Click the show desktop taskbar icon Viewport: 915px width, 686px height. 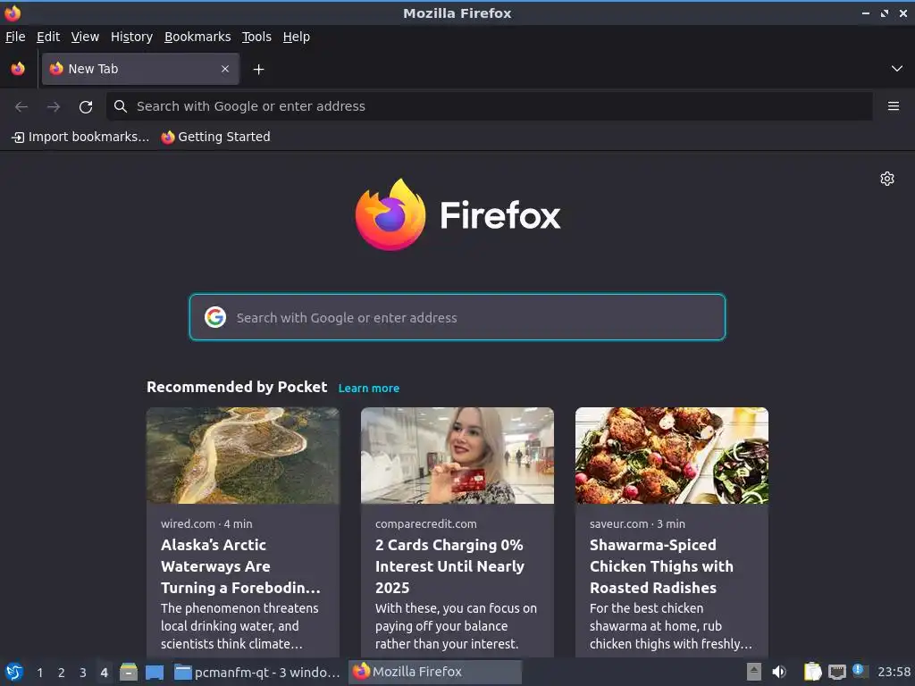pos(155,673)
